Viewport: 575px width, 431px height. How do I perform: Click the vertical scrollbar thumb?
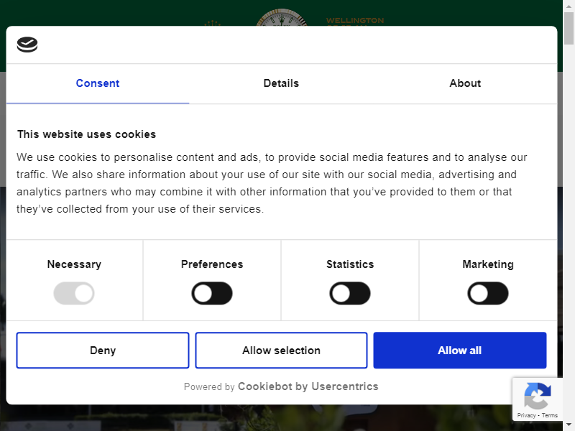point(569,29)
